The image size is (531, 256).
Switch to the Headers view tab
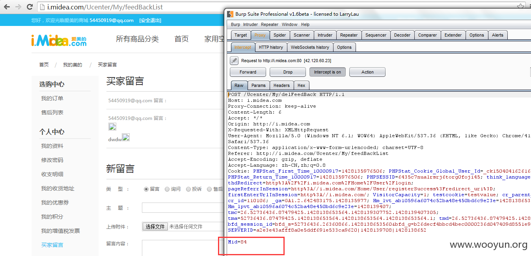pyautogui.click(x=281, y=85)
